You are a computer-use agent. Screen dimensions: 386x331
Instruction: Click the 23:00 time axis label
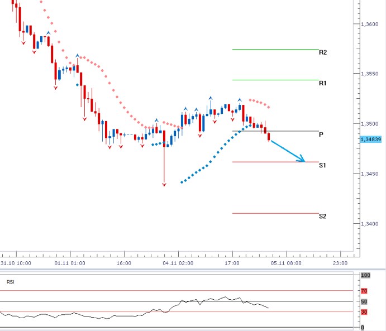point(340,263)
